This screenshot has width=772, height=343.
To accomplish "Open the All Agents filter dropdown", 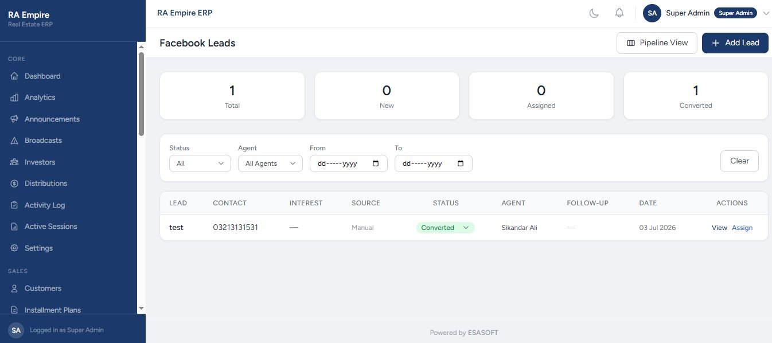I will (270, 163).
